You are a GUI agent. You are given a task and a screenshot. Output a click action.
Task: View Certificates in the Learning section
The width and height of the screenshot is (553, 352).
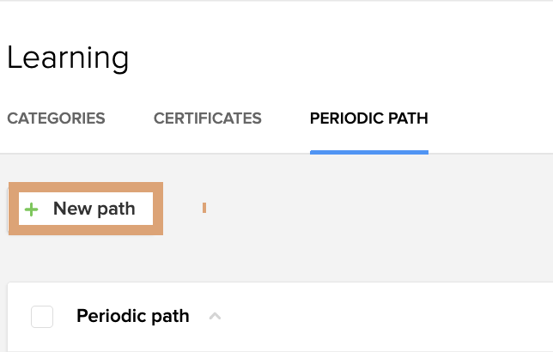click(207, 118)
